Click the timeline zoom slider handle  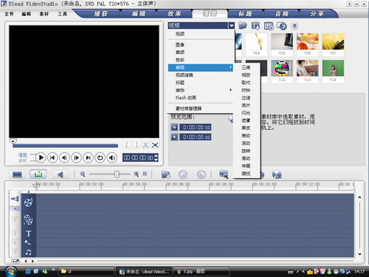117,174
